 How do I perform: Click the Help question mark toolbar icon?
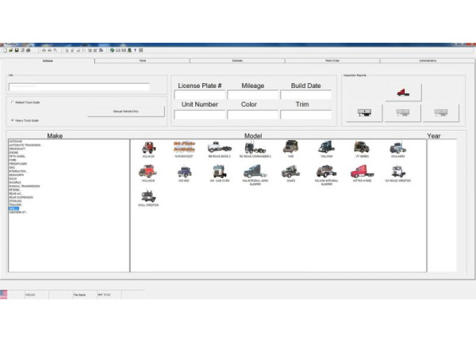pyautogui.click(x=135, y=50)
